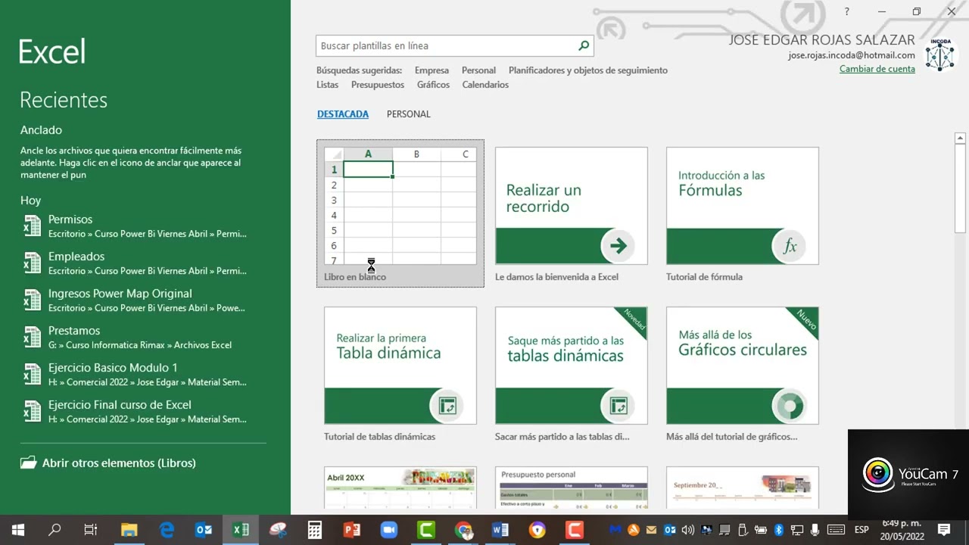The height and width of the screenshot is (545, 969).
Task: Click the jose.rojas.incoda@hotmail.com account email
Action: coord(852,55)
